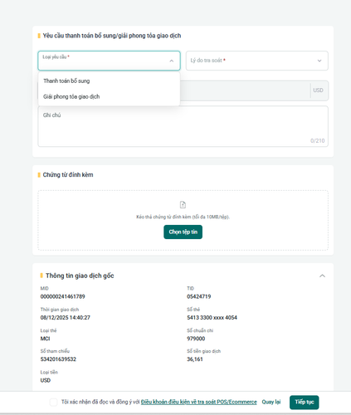Click the Loại yêu cầu field
This screenshot has width=351, height=415.
pyautogui.click(x=109, y=61)
